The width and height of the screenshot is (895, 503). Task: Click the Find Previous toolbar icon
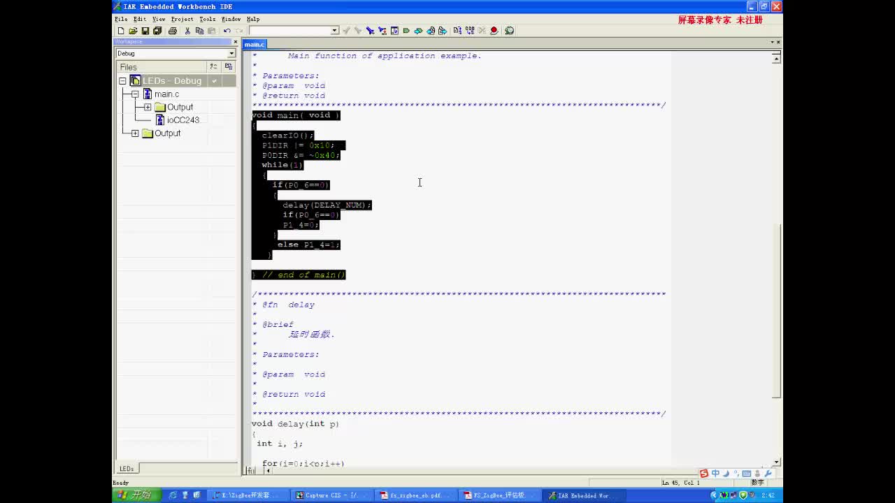coord(345,31)
